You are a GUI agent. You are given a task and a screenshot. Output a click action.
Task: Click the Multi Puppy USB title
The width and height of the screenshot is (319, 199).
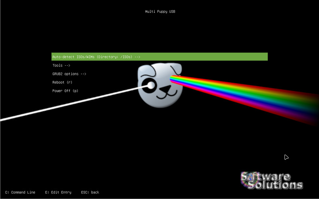[x=160, y=12]
